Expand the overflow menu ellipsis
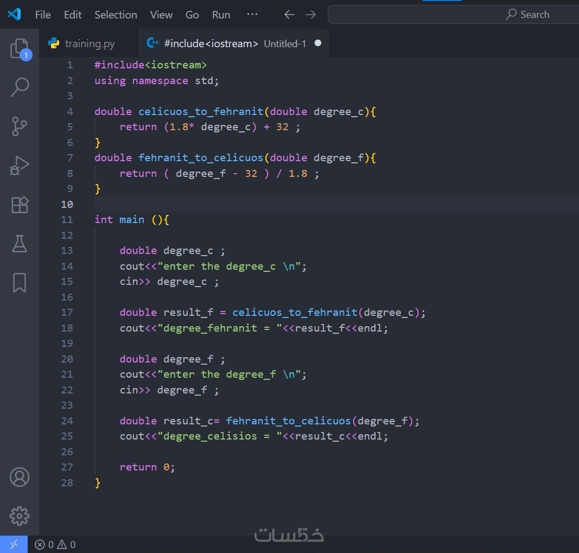This screenshot has height=553, width=579. tap(252, 15)
